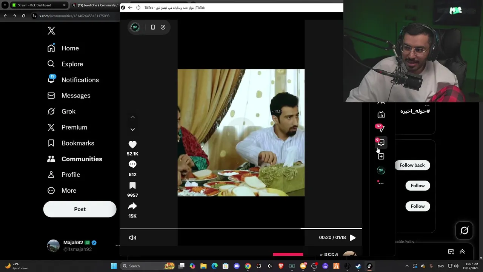Viewport: 483px width, 272px height.
Task: Go to previous video with up chevron
Action: pos(132,117)
